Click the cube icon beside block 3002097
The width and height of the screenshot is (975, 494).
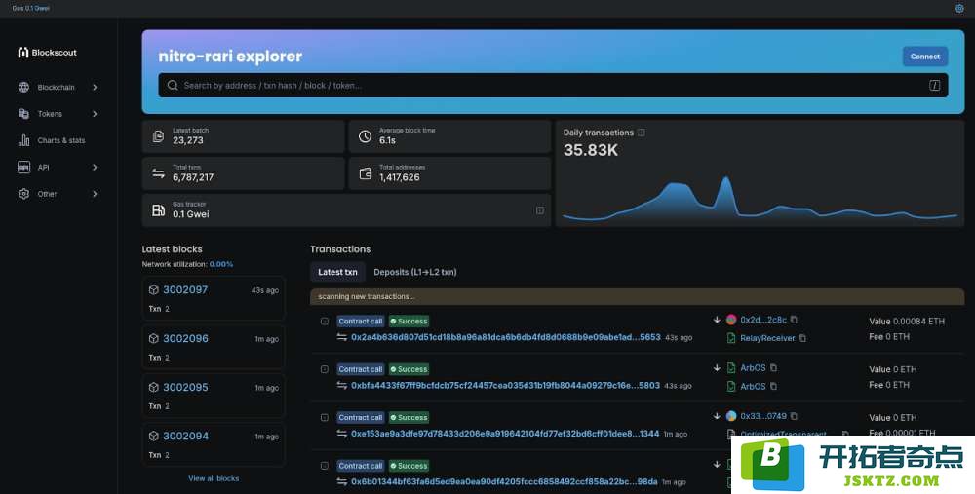154,289
